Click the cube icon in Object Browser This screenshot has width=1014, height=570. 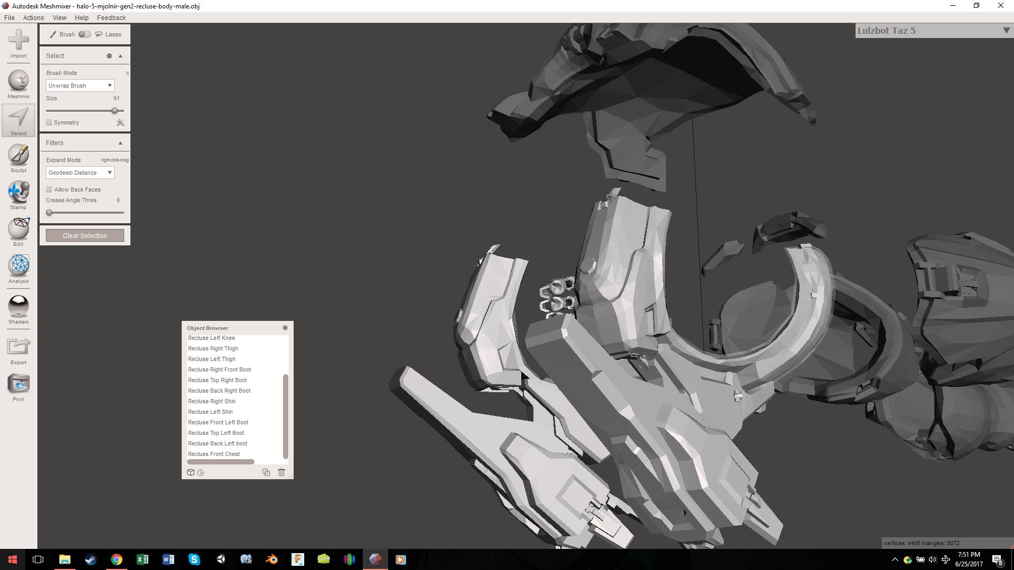(x=191, y=472)
